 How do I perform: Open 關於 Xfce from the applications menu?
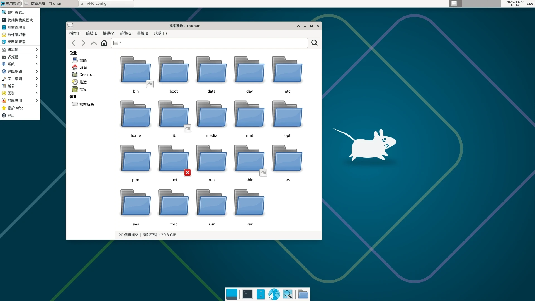15,108
